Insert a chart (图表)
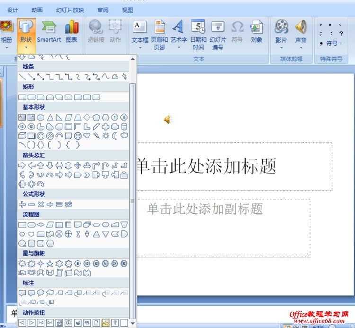 (71, 32)
